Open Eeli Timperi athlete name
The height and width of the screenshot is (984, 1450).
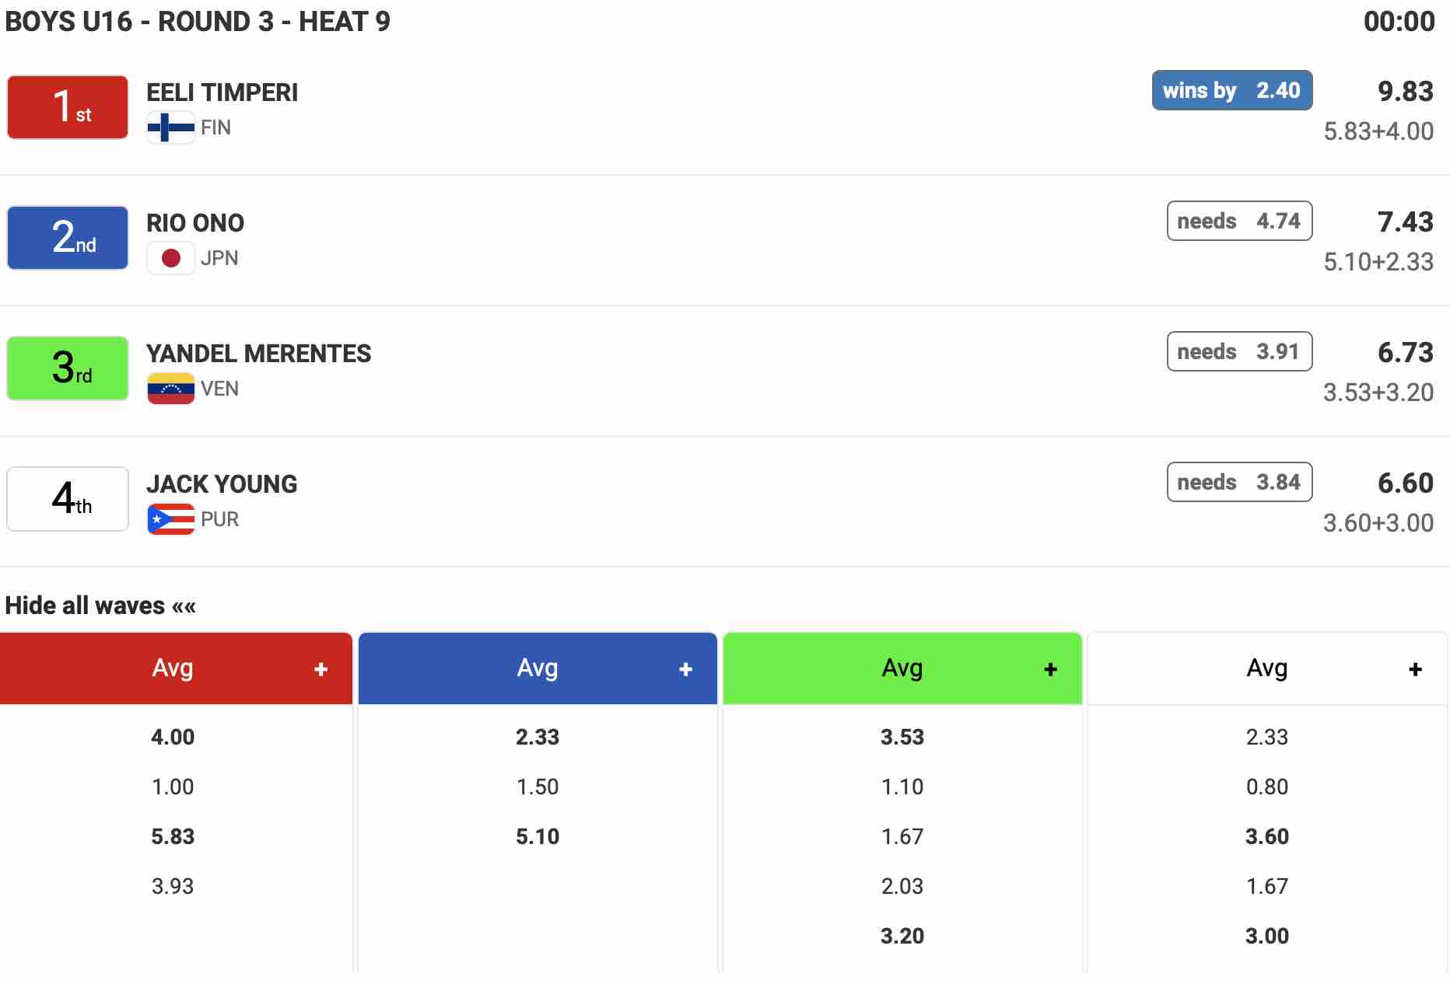[222, 92]
